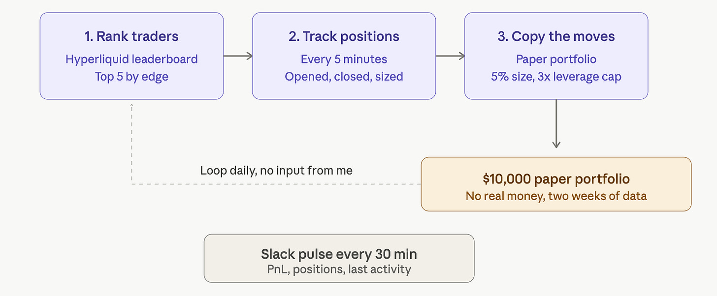Viewport: 717px width, 296px height.
Task: Click the 'Loop daily, no input from me' label
Action: (276, 171)
